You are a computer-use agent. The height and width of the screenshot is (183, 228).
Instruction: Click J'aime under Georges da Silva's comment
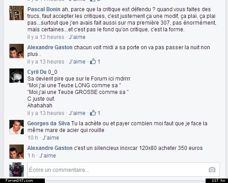point(51,138)
